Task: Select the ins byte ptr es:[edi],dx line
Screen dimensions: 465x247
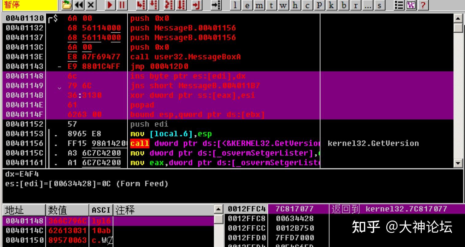Action: 188,76
